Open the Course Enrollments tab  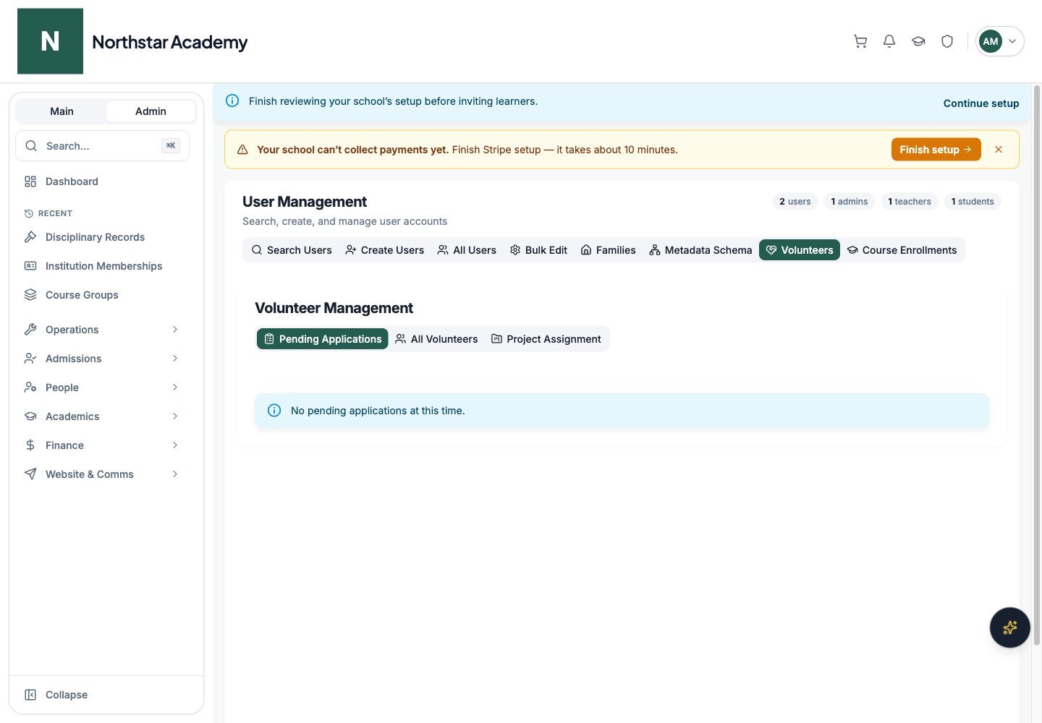pos(902,250)
